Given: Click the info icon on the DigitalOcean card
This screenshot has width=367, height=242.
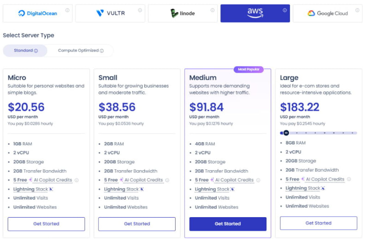Looking at the screenshot, I should [67, 10].
